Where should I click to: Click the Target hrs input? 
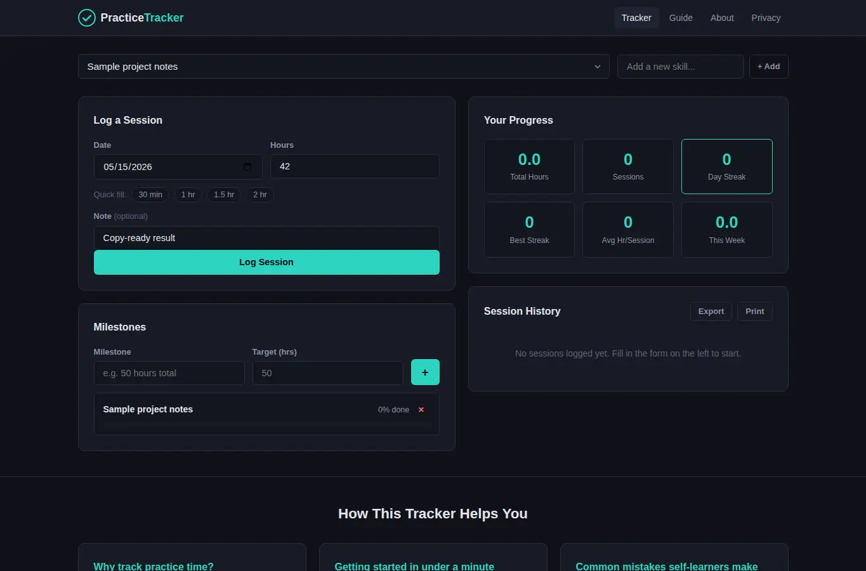click(328, 373)
